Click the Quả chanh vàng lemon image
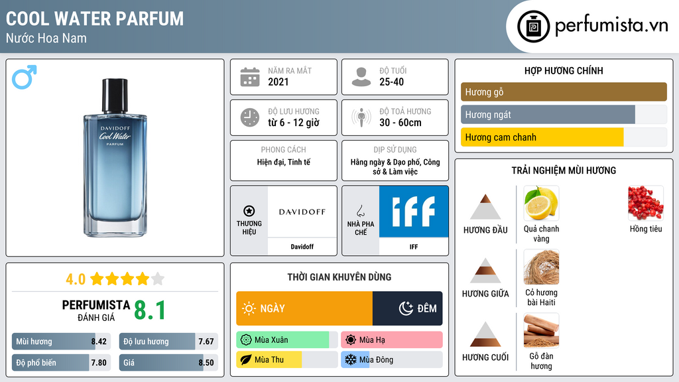This screenshot has width=679, height=382. (541, 203)
